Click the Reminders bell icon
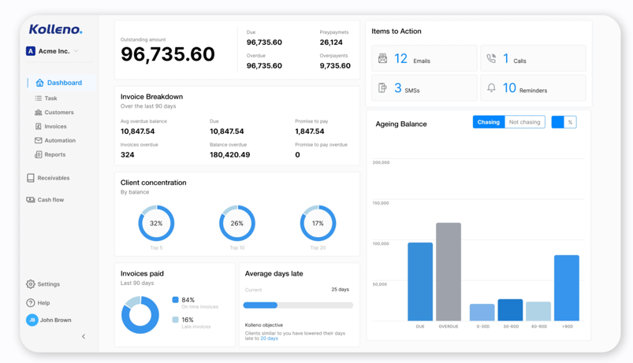The width and height of the screenshot is (633, 363). click(x=491, y=88)
